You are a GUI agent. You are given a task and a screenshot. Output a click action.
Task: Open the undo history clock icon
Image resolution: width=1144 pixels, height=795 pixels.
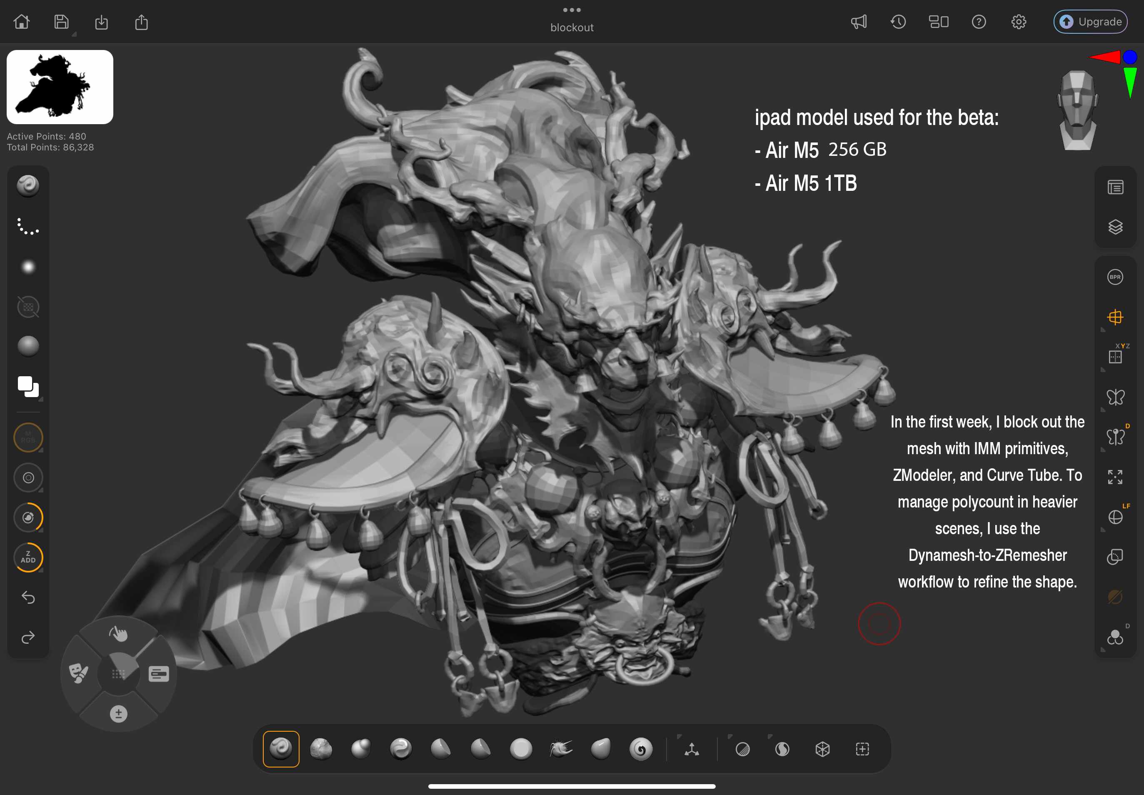(x=899, y=22)
